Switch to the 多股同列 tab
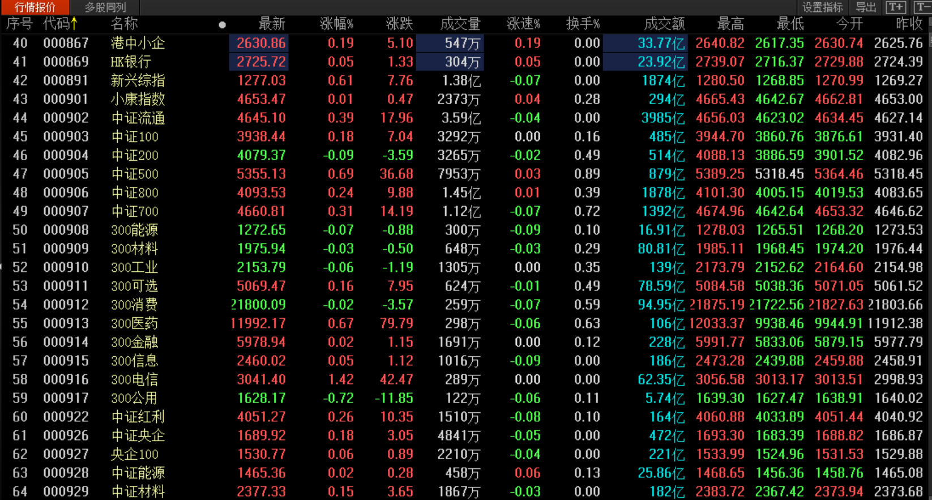This screenshot has width=932, height=500. (x=105, y=7)
